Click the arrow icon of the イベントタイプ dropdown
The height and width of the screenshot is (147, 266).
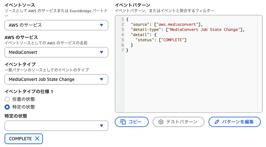(101, 79)
